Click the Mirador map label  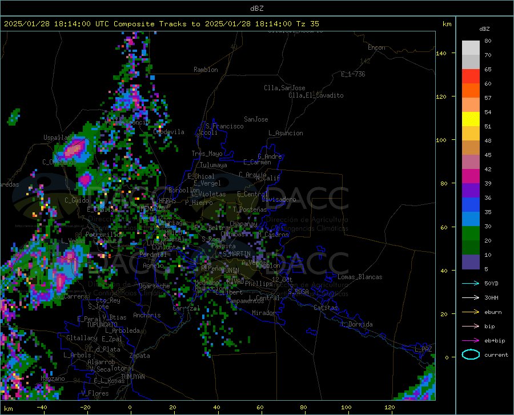(264, 313)
